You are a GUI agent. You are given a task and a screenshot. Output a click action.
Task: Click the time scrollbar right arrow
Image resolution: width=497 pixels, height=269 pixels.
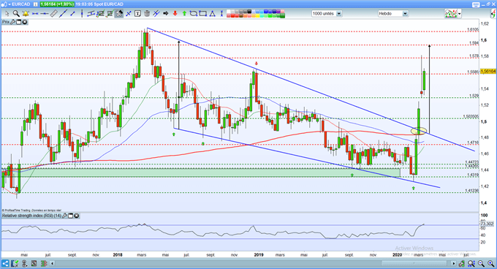click(454, 263)
